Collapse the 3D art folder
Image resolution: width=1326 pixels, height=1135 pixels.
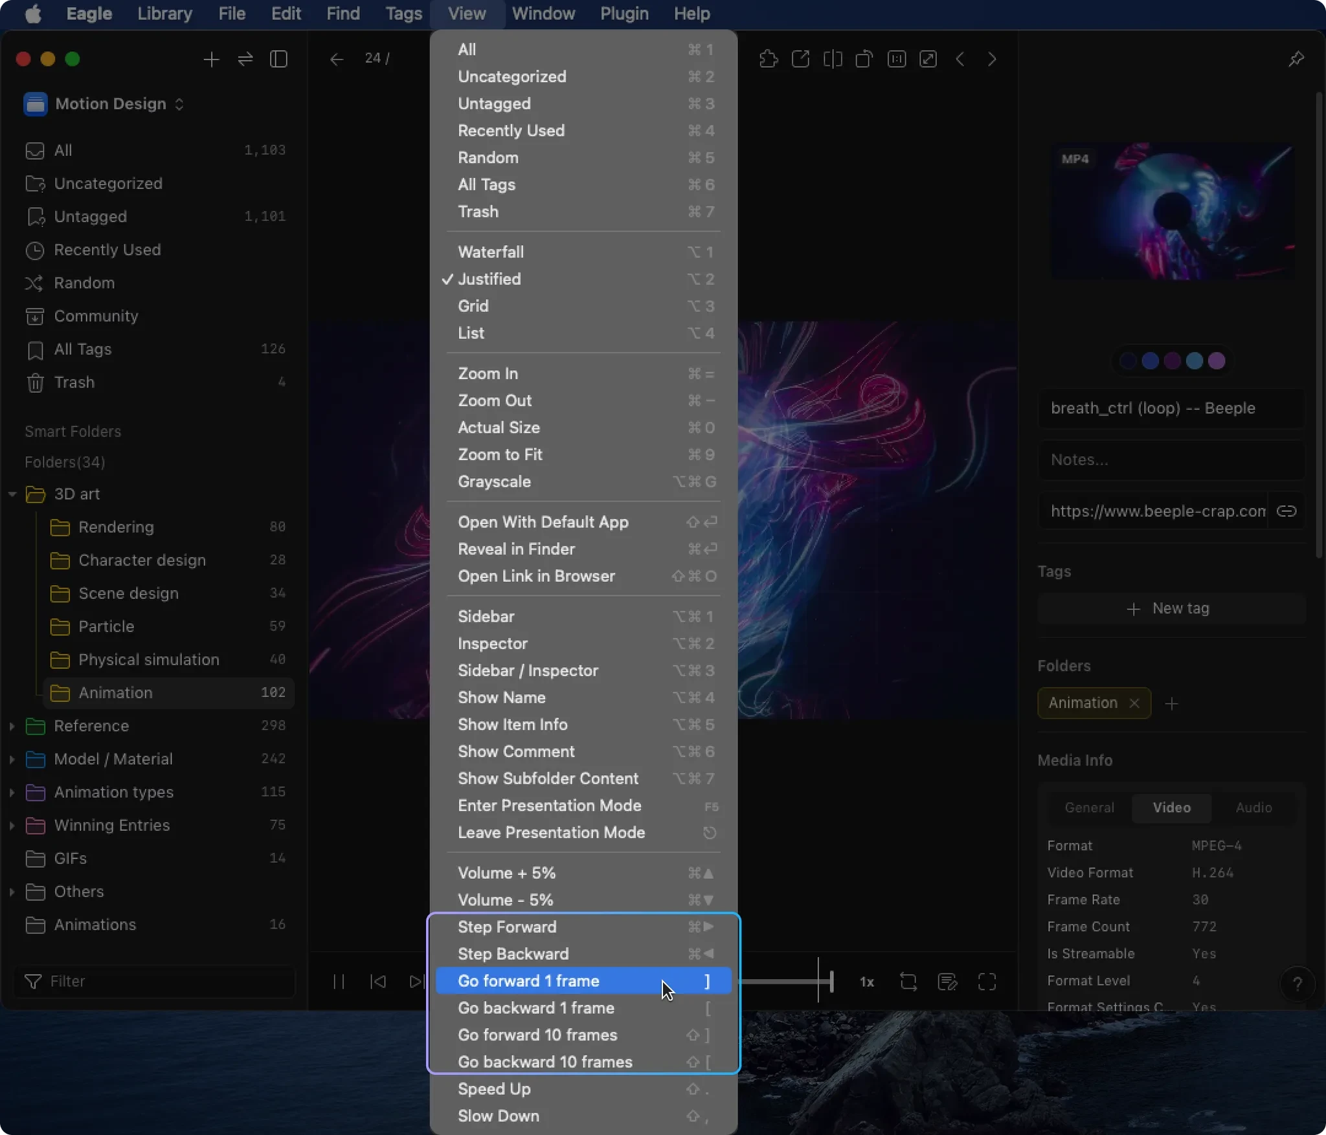tap(12, 494)
